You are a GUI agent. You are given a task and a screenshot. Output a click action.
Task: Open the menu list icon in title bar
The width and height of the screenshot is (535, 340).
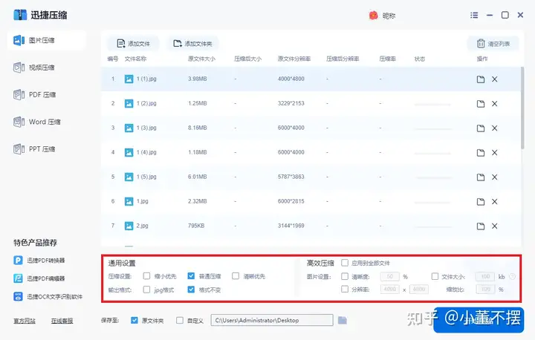coord(475,16)
